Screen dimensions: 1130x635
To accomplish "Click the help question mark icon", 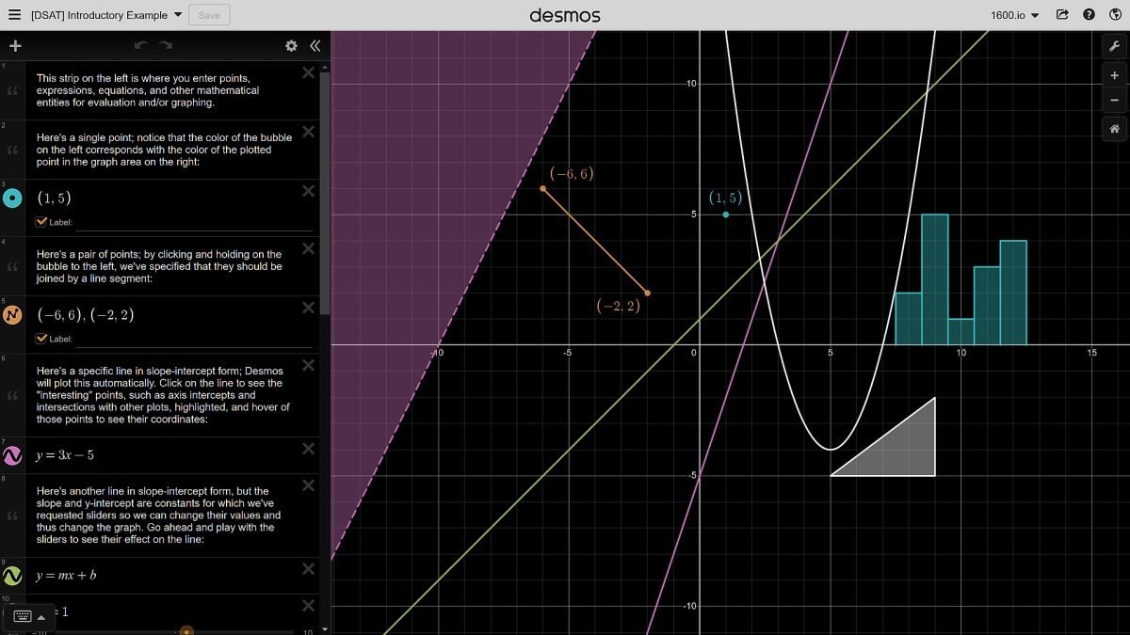I will tap(1090, 15).
